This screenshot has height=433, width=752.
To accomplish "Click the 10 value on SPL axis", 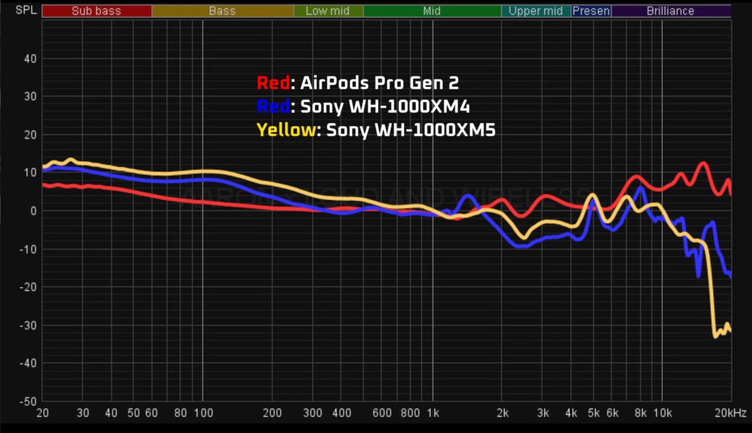I will (30, 173).
